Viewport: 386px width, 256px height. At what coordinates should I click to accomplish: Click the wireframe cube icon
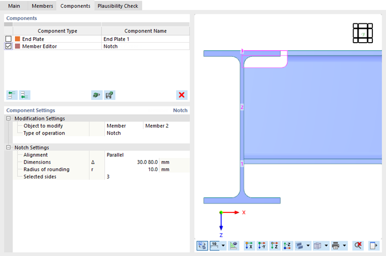(318, 246)
